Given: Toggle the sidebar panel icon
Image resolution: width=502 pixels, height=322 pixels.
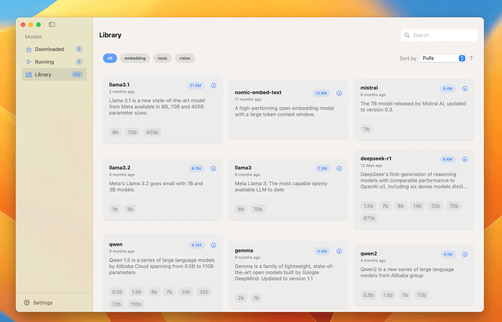Looking at the screenshot, I should tap(52, 24).
